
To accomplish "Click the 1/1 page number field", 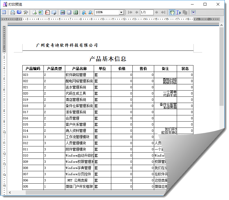I will pyautogui.click(x=147, y=12).
